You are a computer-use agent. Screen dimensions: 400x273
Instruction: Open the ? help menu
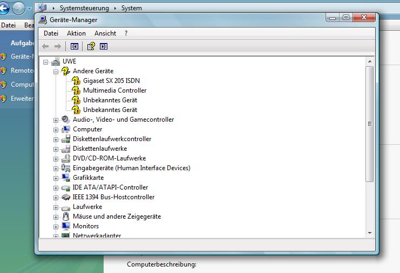click(126, 33)
